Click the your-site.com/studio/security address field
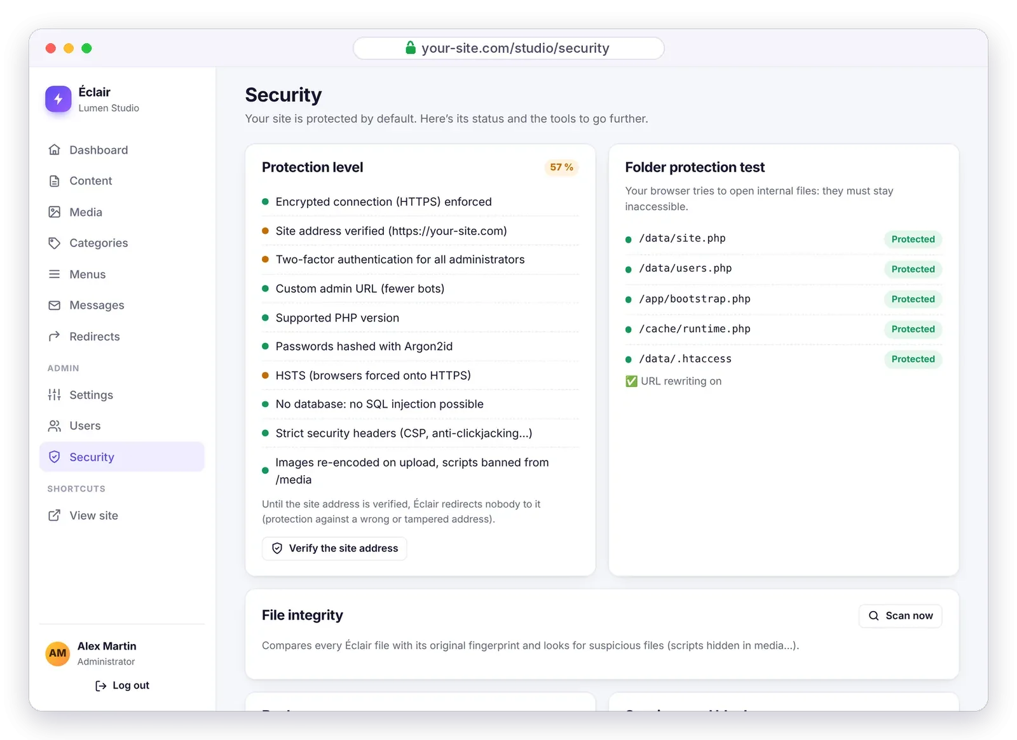This screenshot has height=740, width=1017. click(508, 48)
